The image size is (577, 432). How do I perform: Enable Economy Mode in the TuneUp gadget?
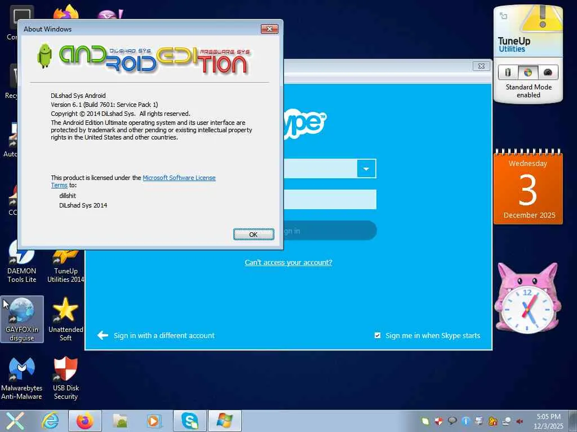(508, 73)
